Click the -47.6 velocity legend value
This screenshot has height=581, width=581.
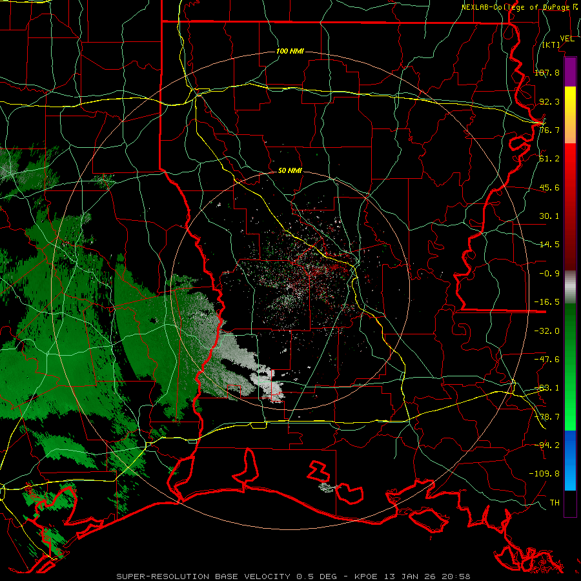[547, 360]
